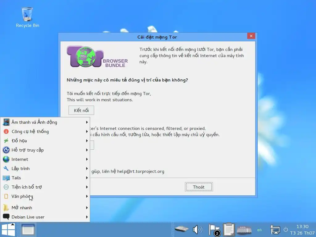This screenshot has width=316, height=237.
Task: Click the help@rt.torproject.org email text
Action: coord(141,171)
